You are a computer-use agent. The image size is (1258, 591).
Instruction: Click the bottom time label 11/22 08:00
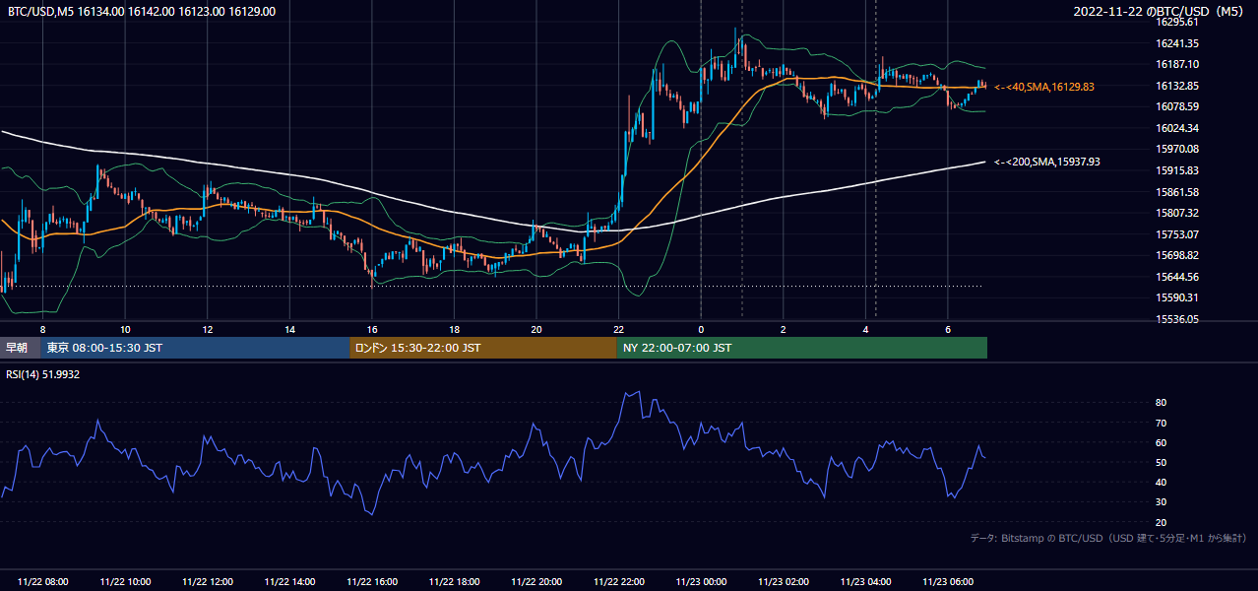pos(42,582)
